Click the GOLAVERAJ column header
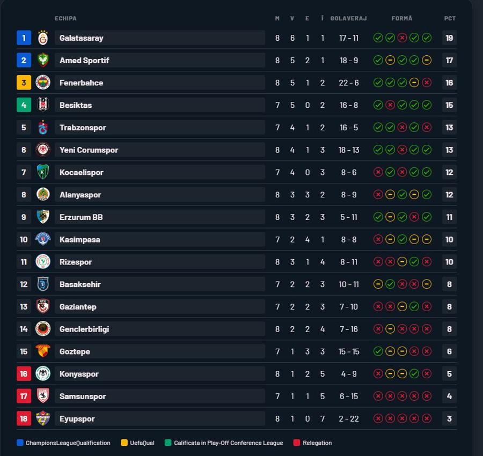This screenshot has width=483, height=456. [x=348, y=18]
